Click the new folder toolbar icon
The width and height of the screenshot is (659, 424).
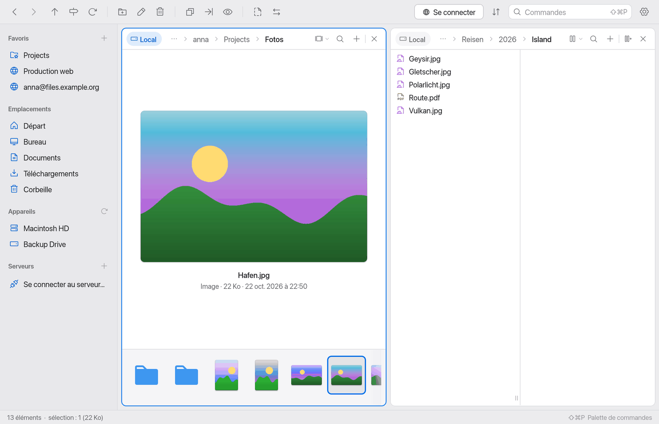[122, 12]
